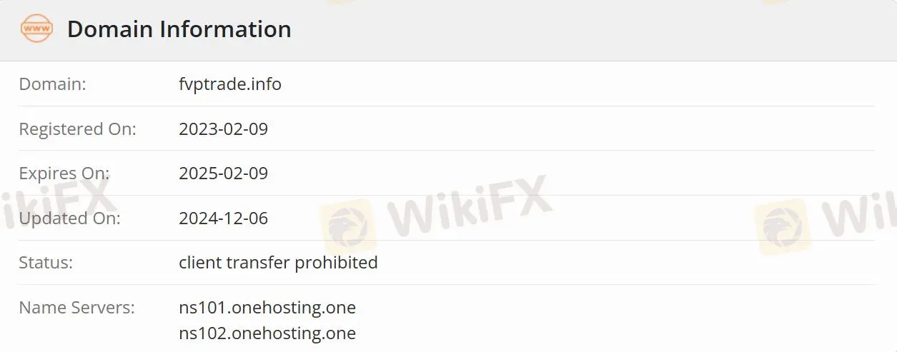Click the ns102.onehosting.one name server

click(x=267, y=333)
